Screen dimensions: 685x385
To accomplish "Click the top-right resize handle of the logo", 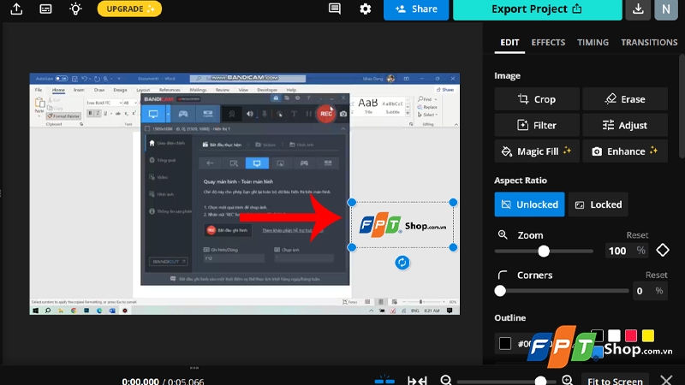I will 453,202.
